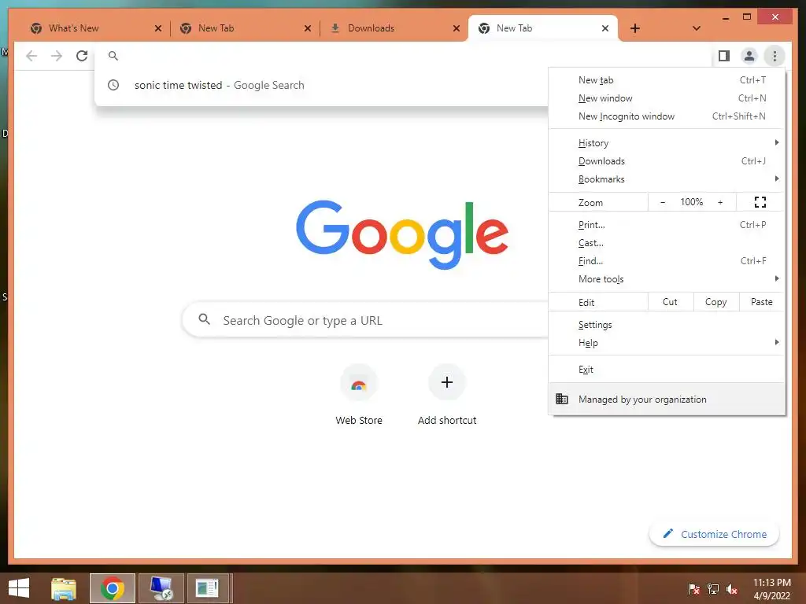Expand the More tools submenu
This screenshot has height=604, width=806.
(667, 279)
